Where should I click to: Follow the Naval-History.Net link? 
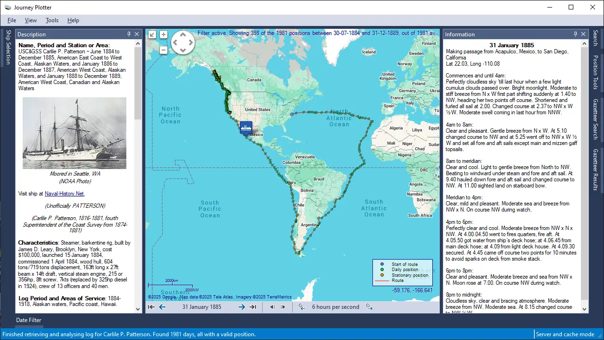point(65,194)
